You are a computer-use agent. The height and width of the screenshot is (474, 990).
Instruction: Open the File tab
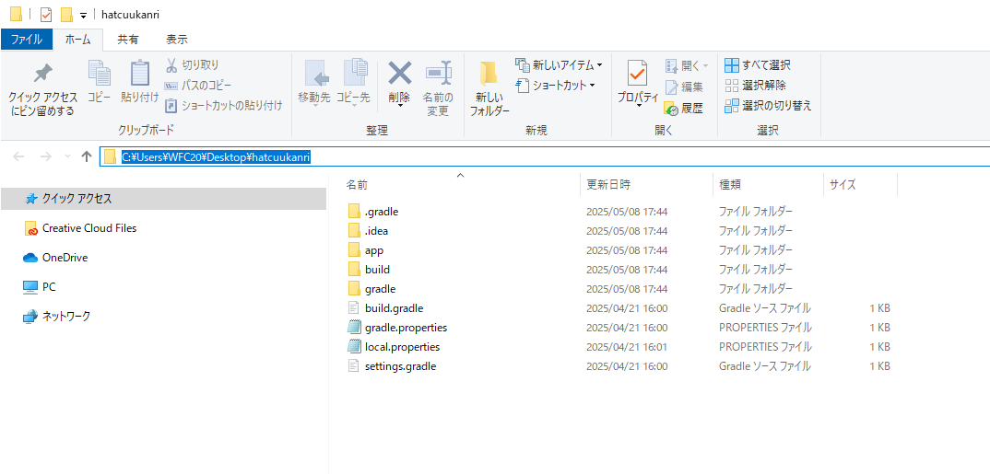point(27,39)
